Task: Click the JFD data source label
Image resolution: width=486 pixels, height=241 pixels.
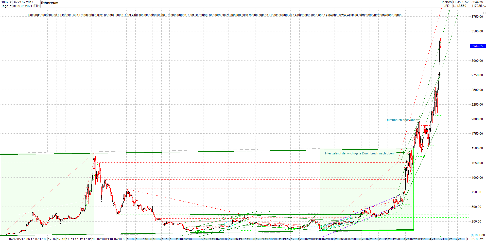Action: (x=447, y=6)
